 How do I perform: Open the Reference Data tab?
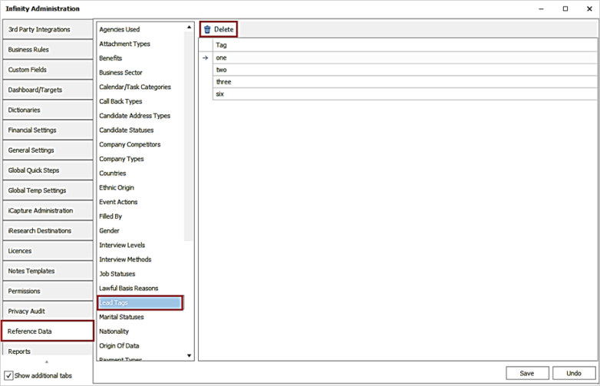(48, 332)
